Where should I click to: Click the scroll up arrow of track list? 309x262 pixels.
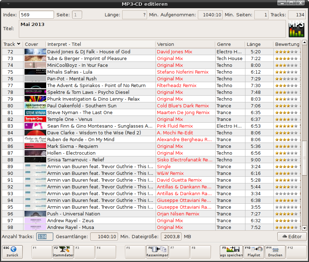[x=304, y=42]
